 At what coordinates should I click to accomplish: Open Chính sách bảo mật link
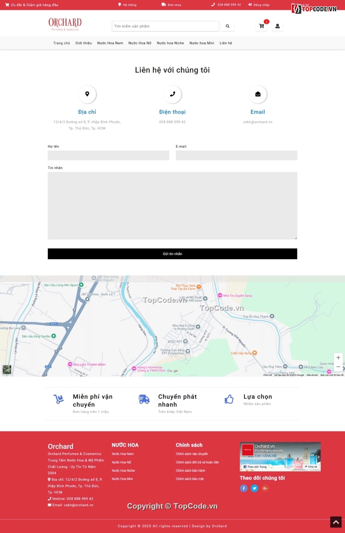190,479
